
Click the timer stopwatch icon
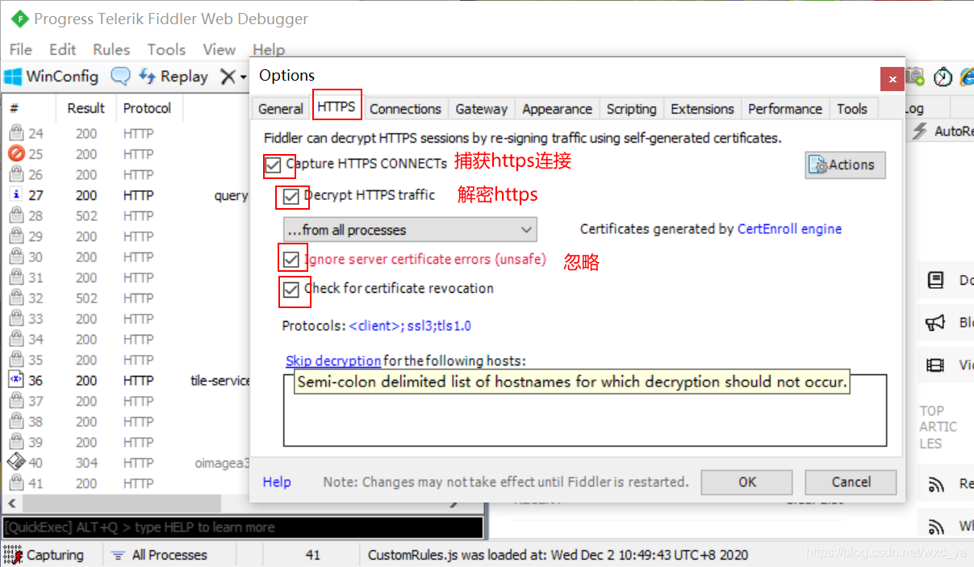(x=943, y=77)
